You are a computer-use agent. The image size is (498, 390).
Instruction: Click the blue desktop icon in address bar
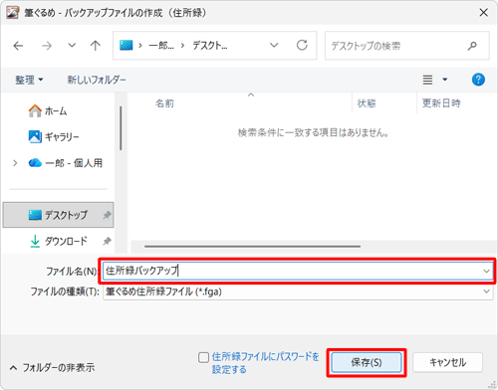(126, 45)
